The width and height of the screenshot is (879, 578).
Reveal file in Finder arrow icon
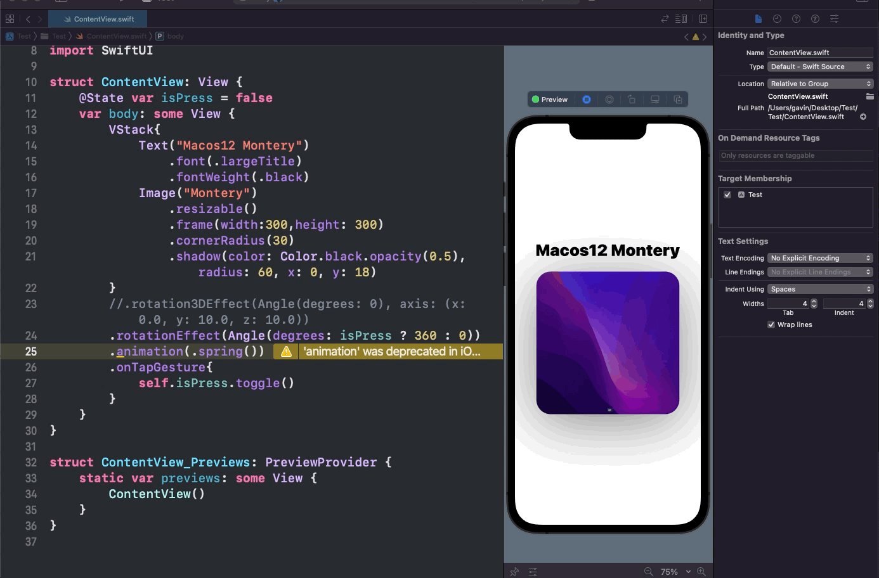[x=863, y=117]
